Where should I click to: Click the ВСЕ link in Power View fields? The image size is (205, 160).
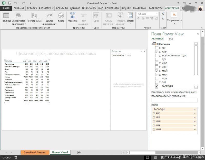click(x=171, y=39)
